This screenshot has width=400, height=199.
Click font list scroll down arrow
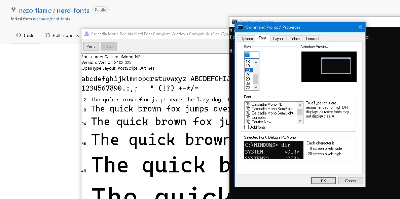(300, 121)
